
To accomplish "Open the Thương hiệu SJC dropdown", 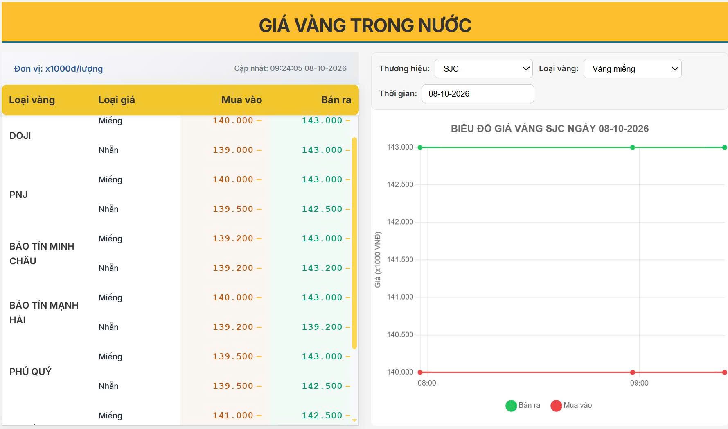I will point(483,69).
